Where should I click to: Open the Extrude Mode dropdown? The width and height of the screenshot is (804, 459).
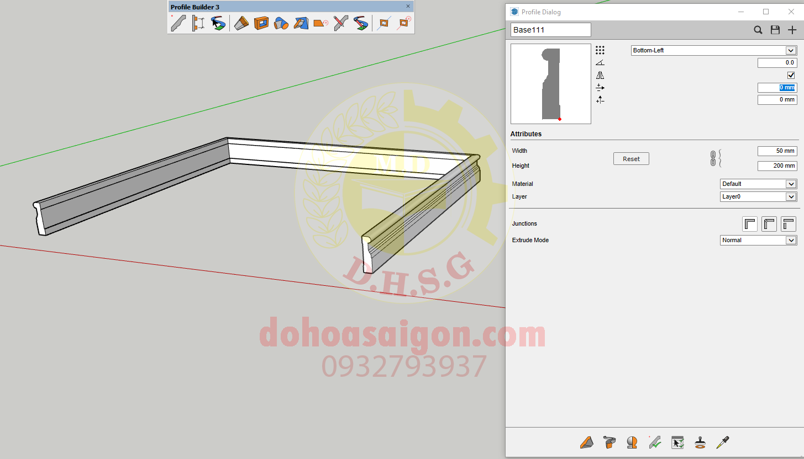(x=758, y=240)
